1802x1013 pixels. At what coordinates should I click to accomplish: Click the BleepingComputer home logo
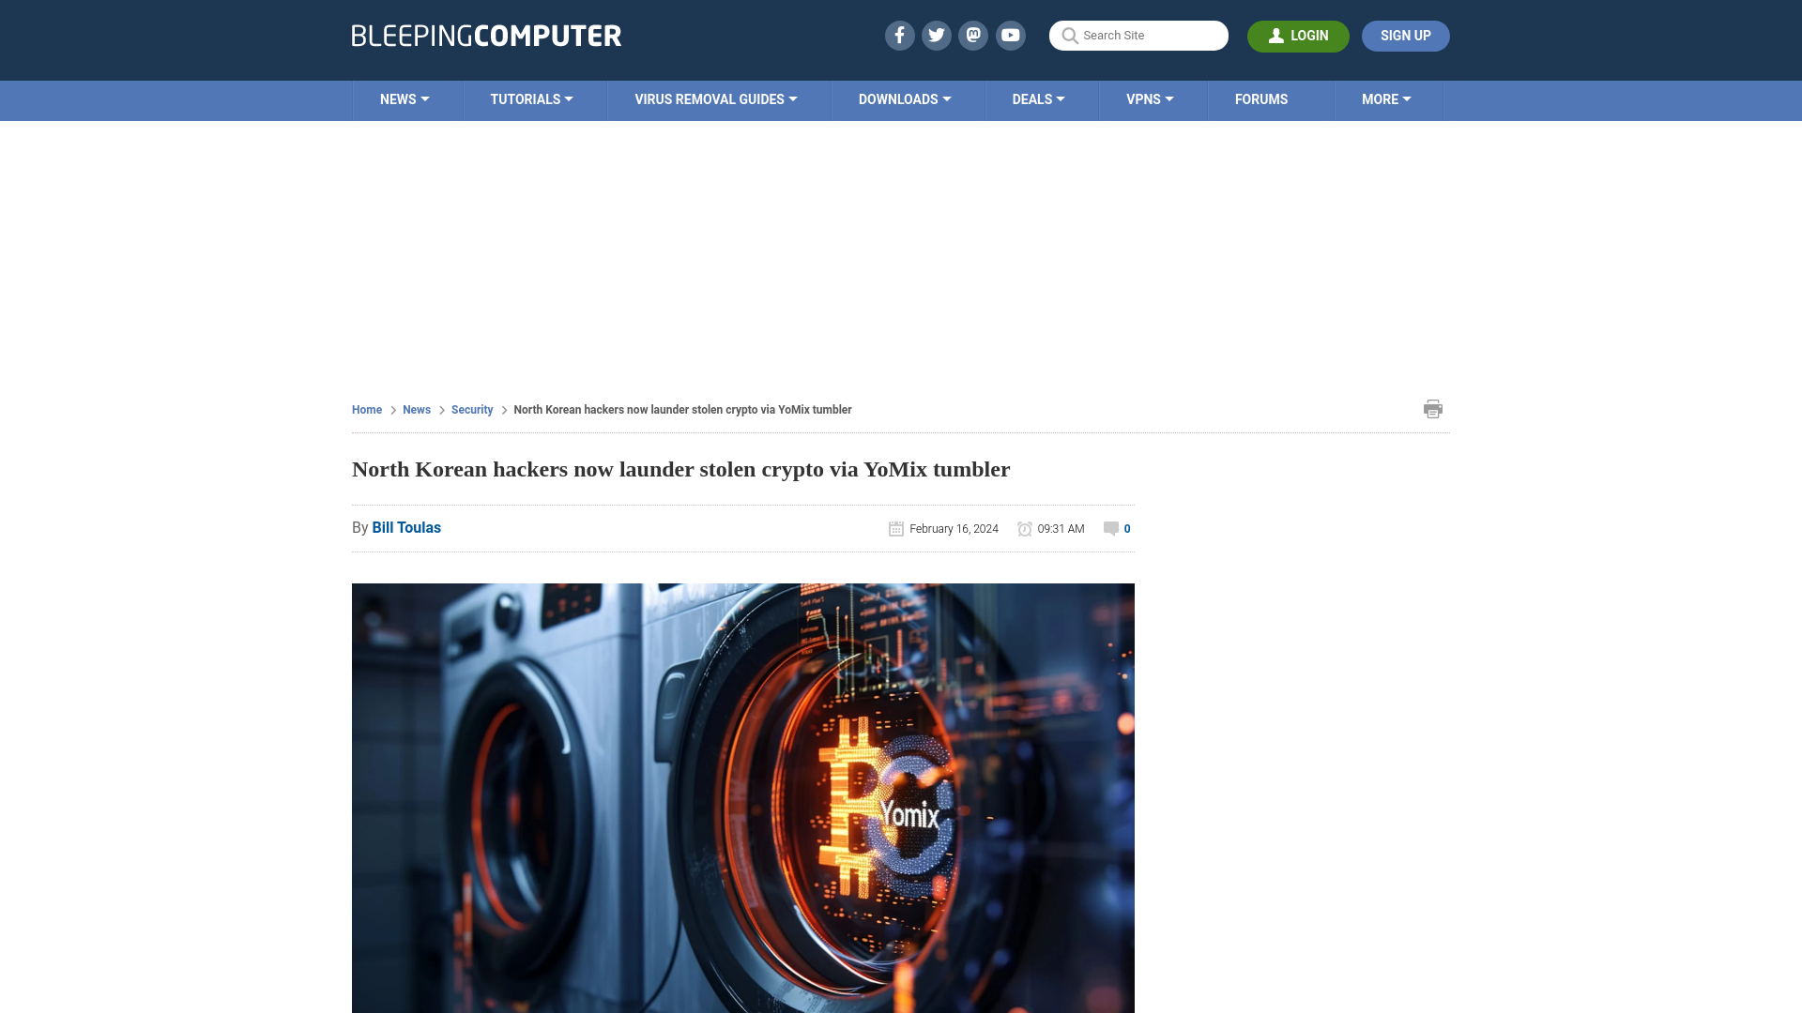tap(485, 35)
